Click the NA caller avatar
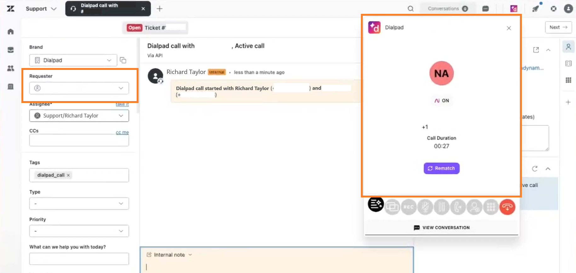This screenshot has width=576, height=273. (x=442, y=73)
